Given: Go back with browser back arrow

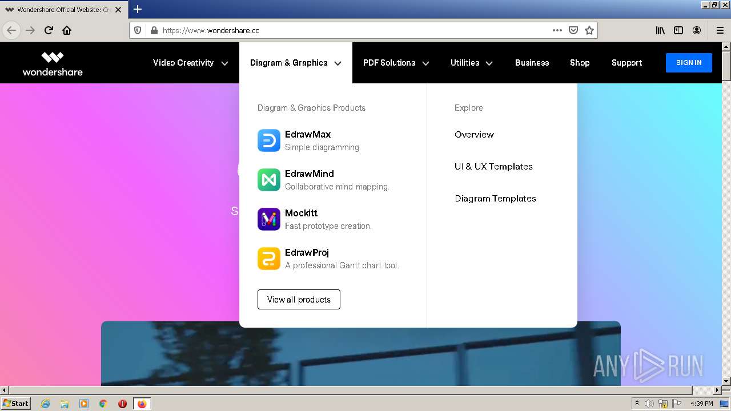Looking at the screenshot, I should pos(11,30).
